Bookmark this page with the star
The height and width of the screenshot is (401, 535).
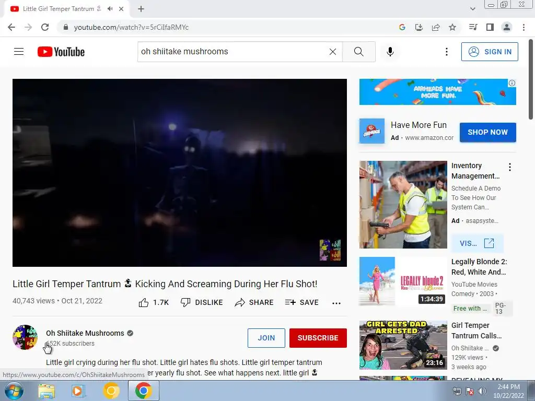[452, 27]
